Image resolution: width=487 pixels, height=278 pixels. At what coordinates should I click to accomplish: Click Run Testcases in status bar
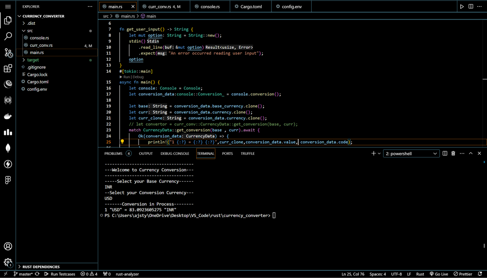(60, 274)
